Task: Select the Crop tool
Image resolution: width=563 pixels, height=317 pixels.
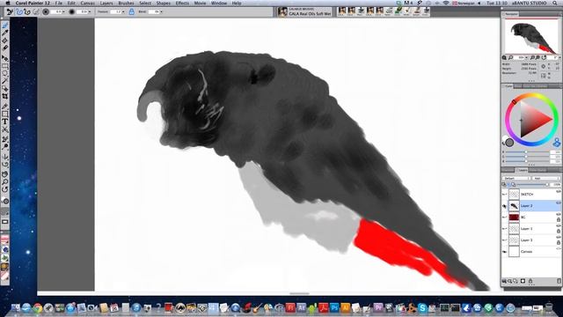Action: click(x=5, y=96)
